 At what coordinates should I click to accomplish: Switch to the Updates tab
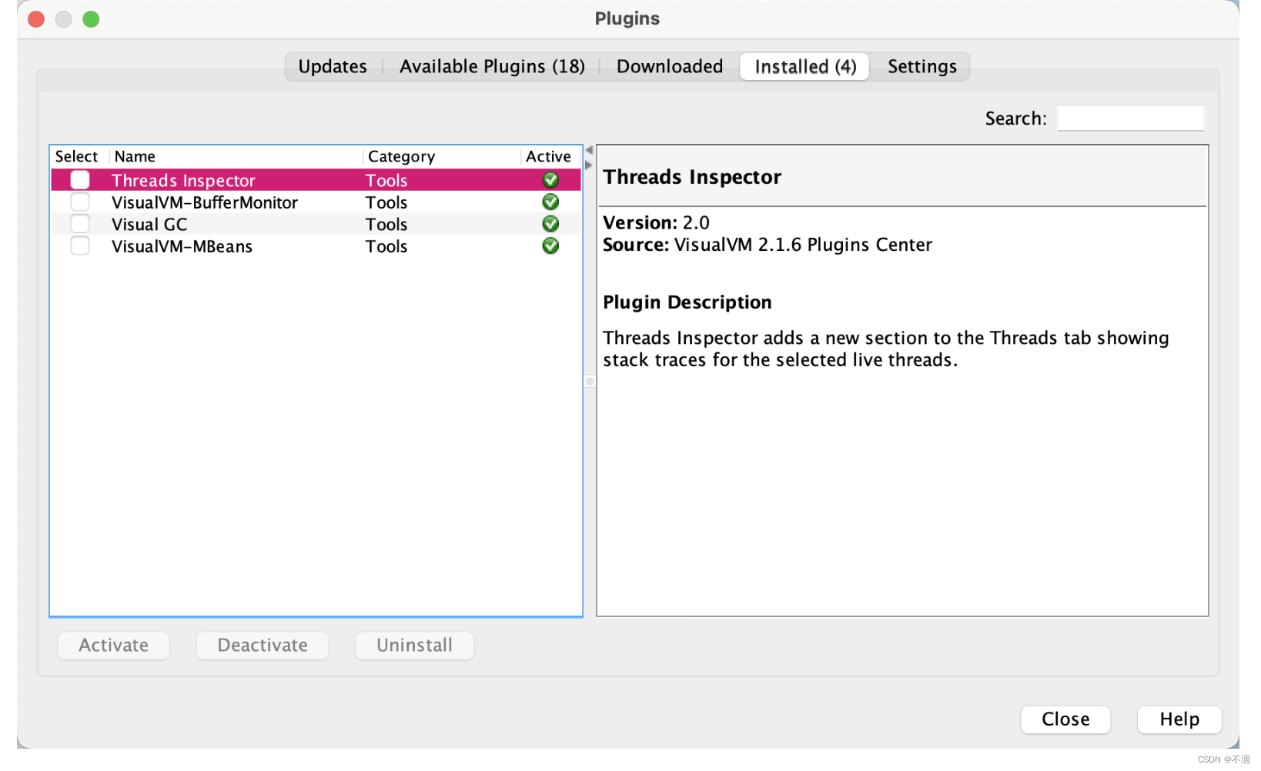point(333,67)
